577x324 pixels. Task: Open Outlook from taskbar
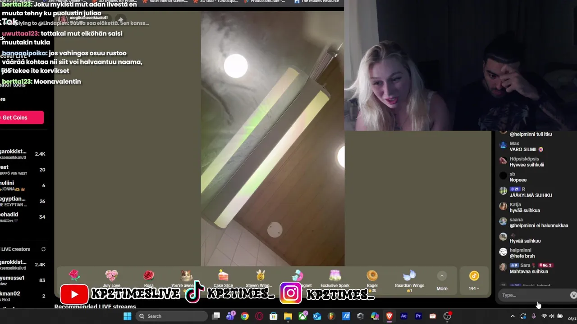(x=317, y=316)
